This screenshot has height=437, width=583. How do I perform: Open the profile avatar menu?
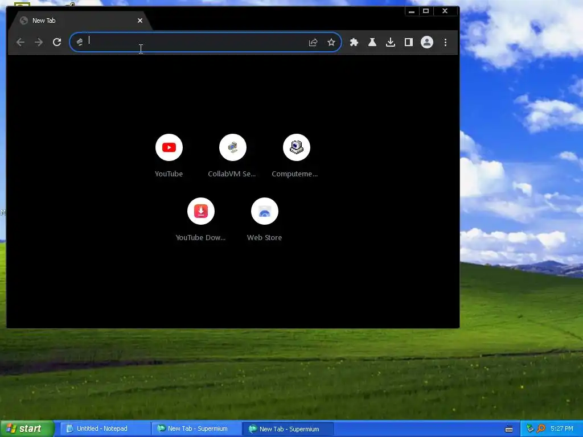pos(427,42)
